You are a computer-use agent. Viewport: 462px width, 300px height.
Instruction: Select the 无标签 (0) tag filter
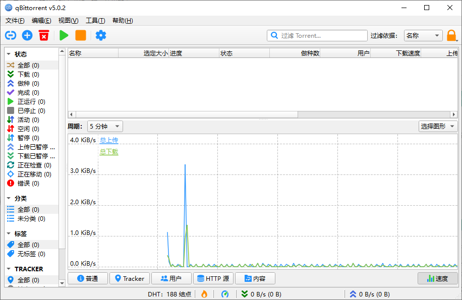click(32, 254)
